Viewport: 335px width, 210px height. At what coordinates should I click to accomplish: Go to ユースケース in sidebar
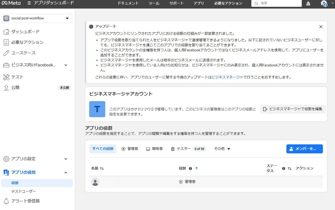(x=23, y=53)
